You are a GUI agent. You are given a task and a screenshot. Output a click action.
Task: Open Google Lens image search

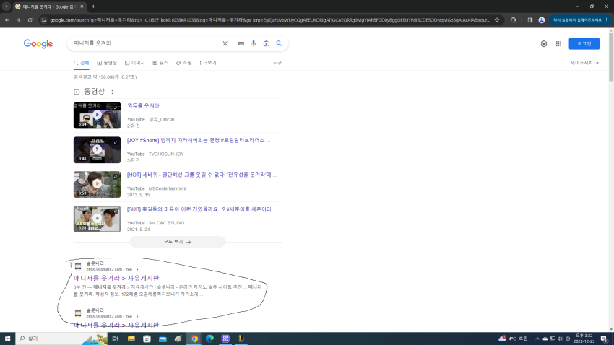(267, 43)
